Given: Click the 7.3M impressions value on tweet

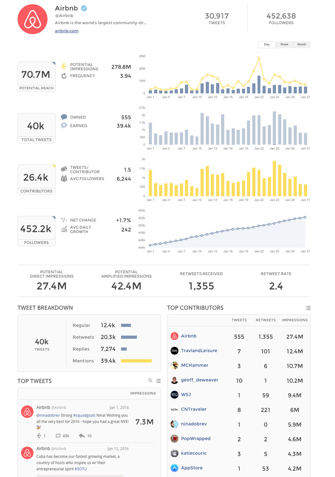Looking at the screenshot, I should click(x=144, y=422).
